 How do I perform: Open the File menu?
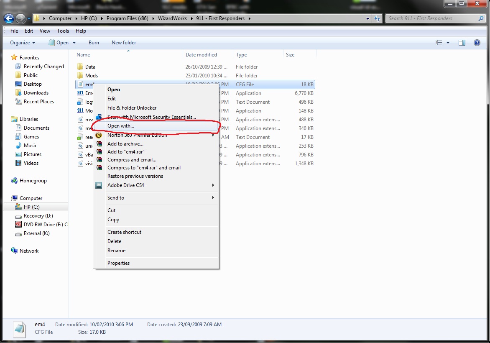(14, 31)
